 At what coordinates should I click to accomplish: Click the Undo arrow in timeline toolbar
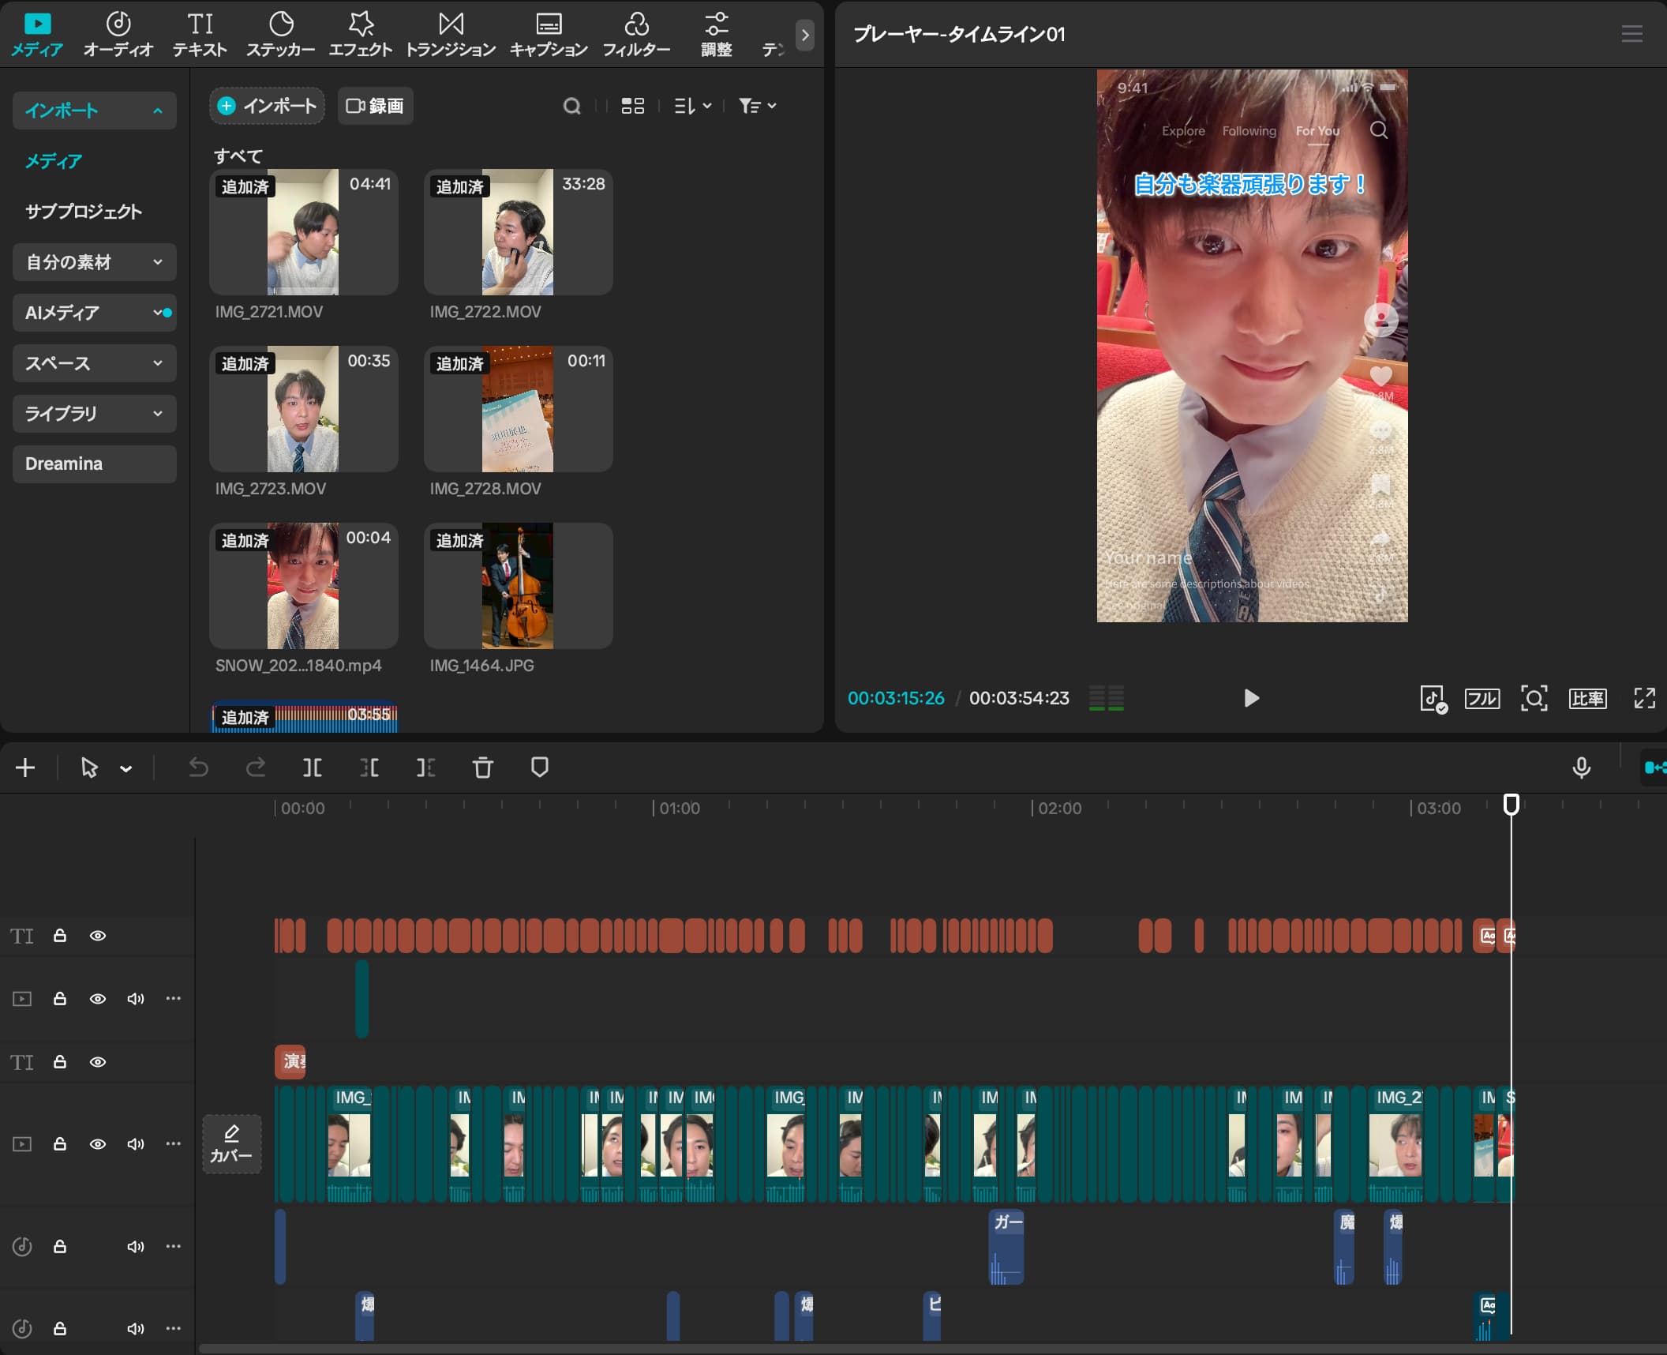(198, 768)
